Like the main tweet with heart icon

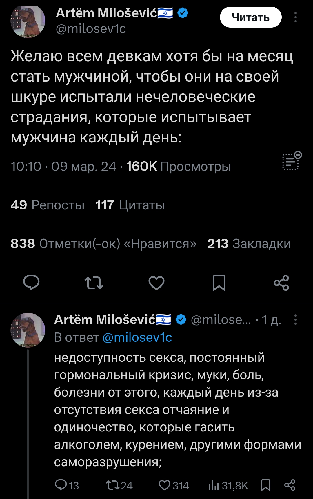click(x=156, y=283)
